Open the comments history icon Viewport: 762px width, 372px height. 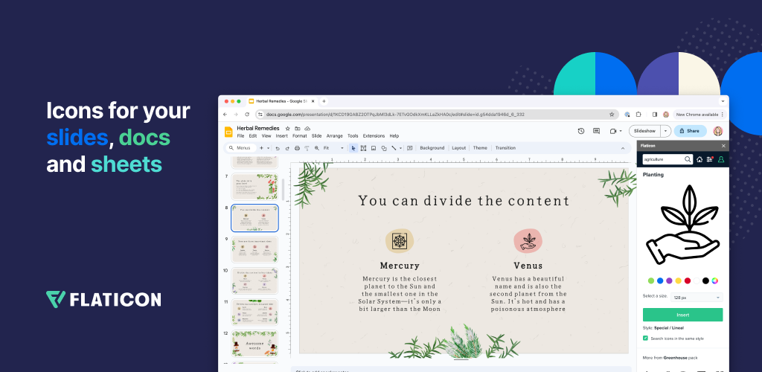[x=596, y=131]
